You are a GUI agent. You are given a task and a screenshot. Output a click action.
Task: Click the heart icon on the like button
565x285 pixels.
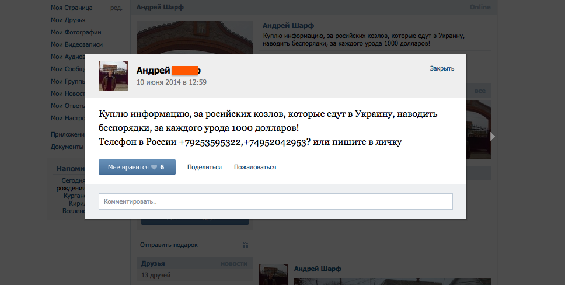click(154, 167)
